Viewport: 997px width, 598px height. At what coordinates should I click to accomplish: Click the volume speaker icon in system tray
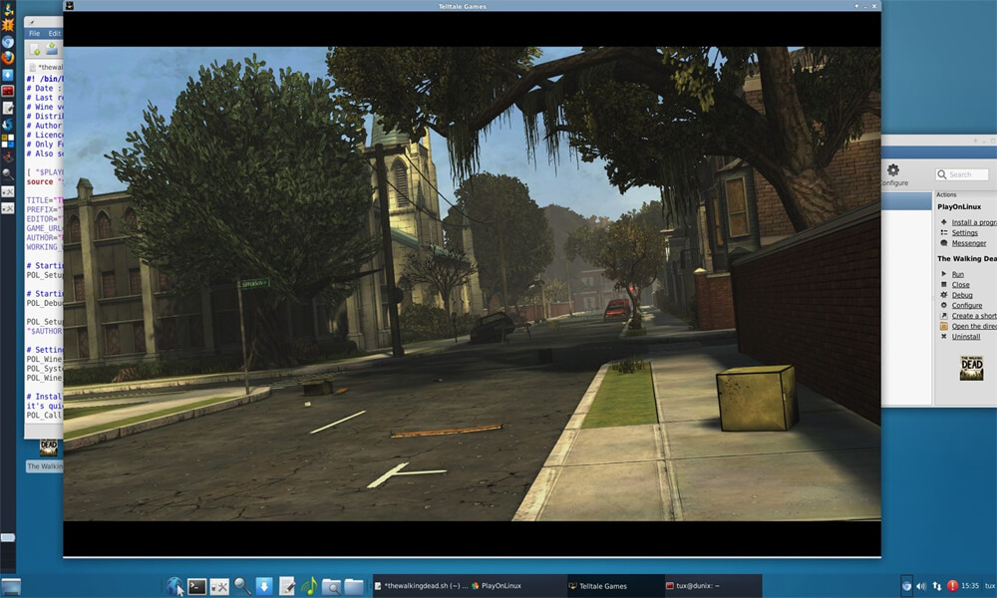pyautogui.click(x=921, y=586)
